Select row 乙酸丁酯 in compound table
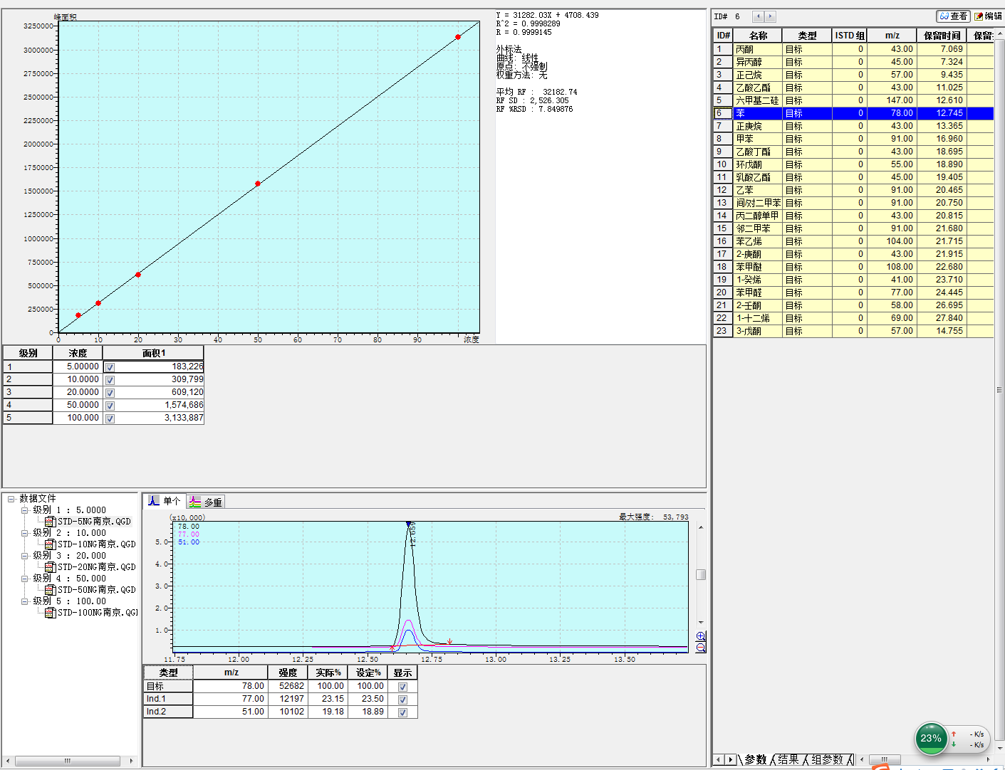Viewport: 1005px width, 770px height. tap(853, 152)
